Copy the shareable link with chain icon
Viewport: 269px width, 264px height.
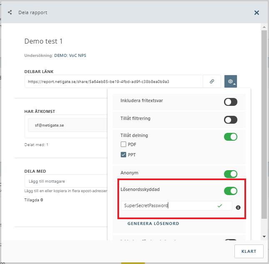coord(212,81)
